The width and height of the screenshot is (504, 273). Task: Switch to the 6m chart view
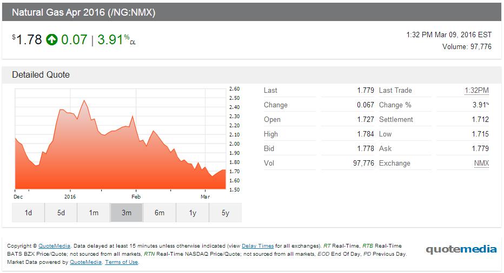coord(160,213)
